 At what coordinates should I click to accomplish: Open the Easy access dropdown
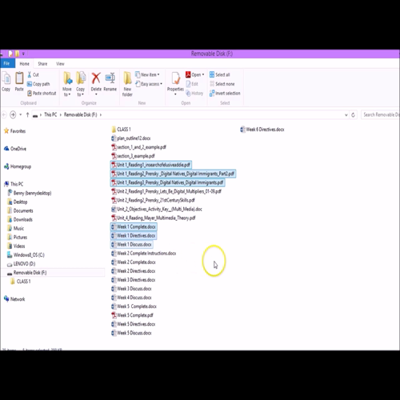pyautogui.click(x=149, y=84)
